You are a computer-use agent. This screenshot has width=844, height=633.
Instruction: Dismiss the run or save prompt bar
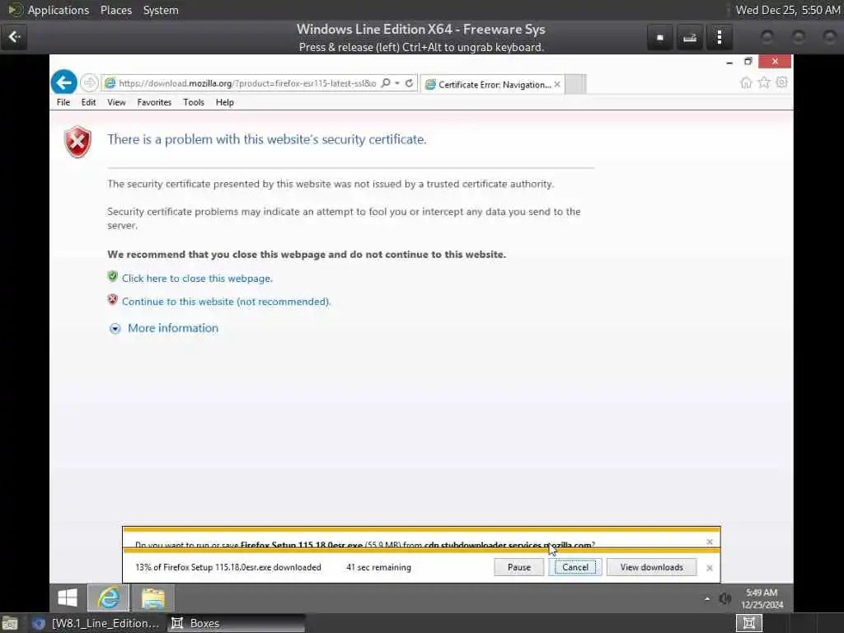pyautogui.click(x=710, y=542)
